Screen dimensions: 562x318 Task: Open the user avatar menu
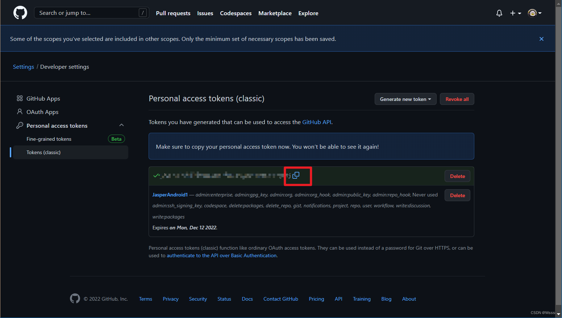534,13
